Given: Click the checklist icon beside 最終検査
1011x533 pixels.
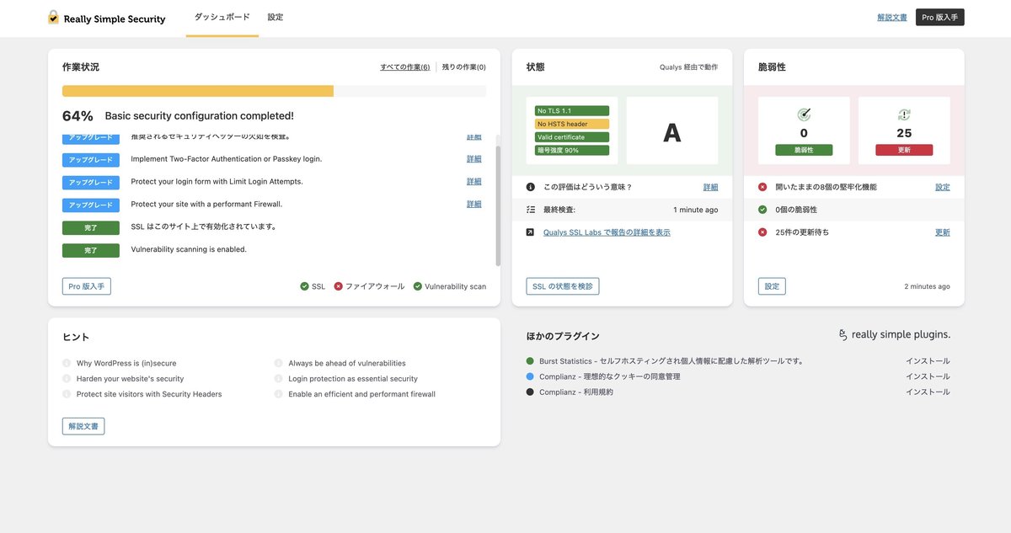Looking at the screenshot, I should (x=531, y=210).
